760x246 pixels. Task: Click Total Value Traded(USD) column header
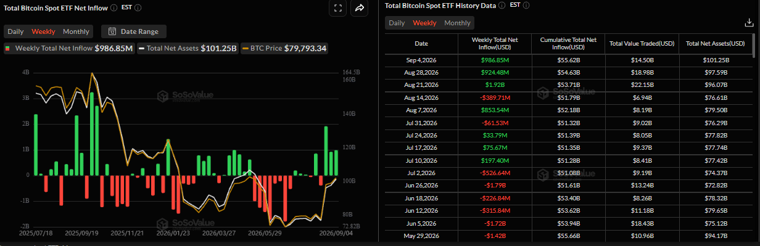click(x=642, y=44)
